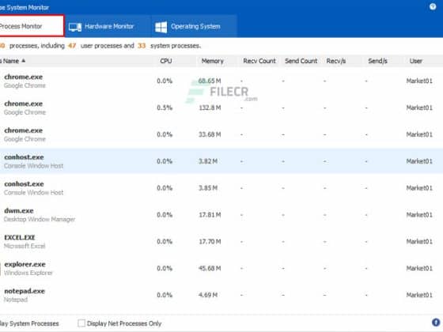
Task: Click the 0.5% CPU value
Action: coord(165,108)
